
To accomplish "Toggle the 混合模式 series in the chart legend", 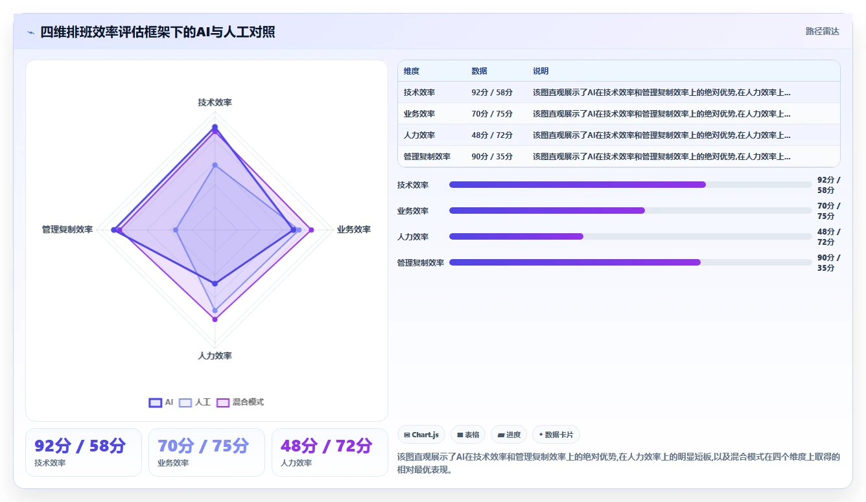I will point(240,402).
